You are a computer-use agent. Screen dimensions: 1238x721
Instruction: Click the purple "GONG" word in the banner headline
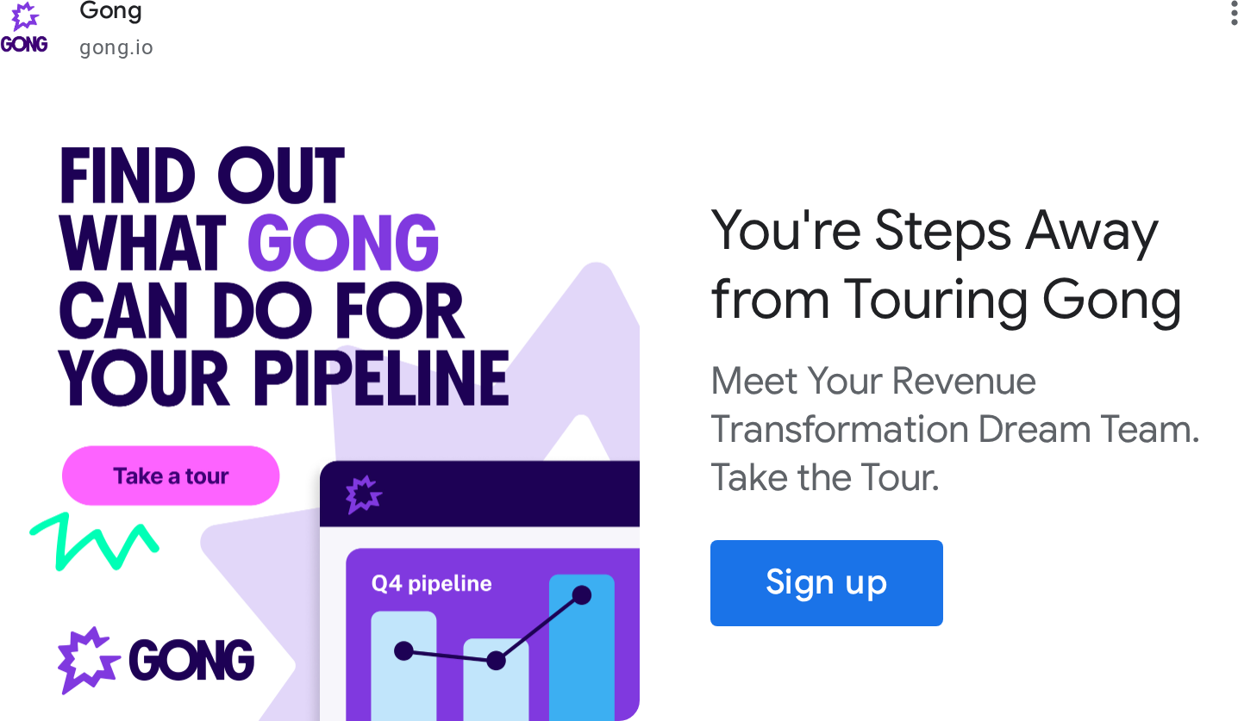[343, 242]
